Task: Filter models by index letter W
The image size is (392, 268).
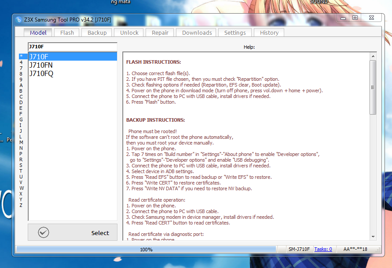Action: point(22,188)
